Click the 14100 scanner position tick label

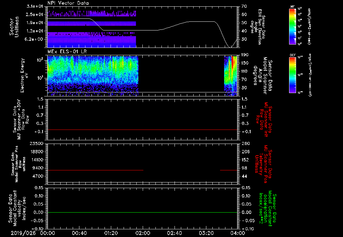point(36,160)
